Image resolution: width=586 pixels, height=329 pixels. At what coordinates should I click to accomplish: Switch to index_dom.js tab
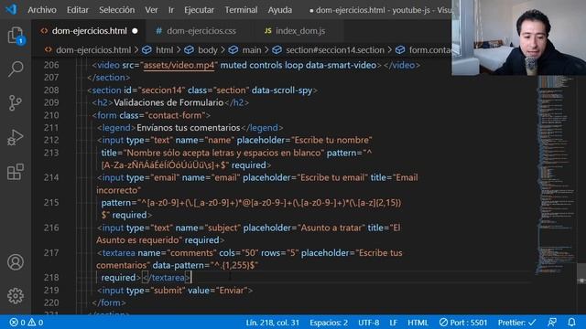(300, 31)
